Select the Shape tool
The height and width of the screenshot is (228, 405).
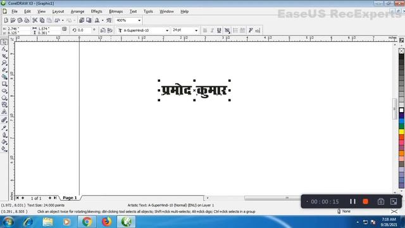4,49
